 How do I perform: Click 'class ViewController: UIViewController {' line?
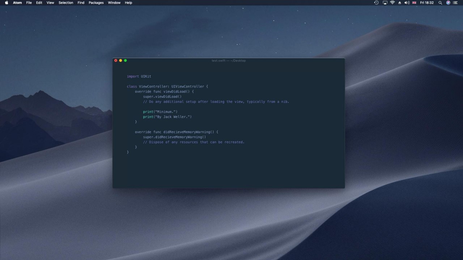tap(167, 86)
